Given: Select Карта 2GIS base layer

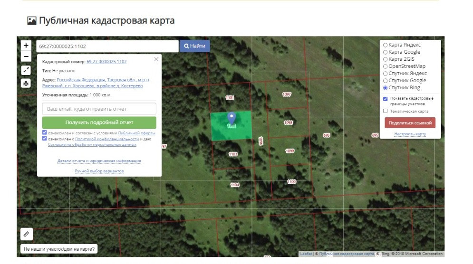Looking at the screenshot, I should [x=385, y=59].
